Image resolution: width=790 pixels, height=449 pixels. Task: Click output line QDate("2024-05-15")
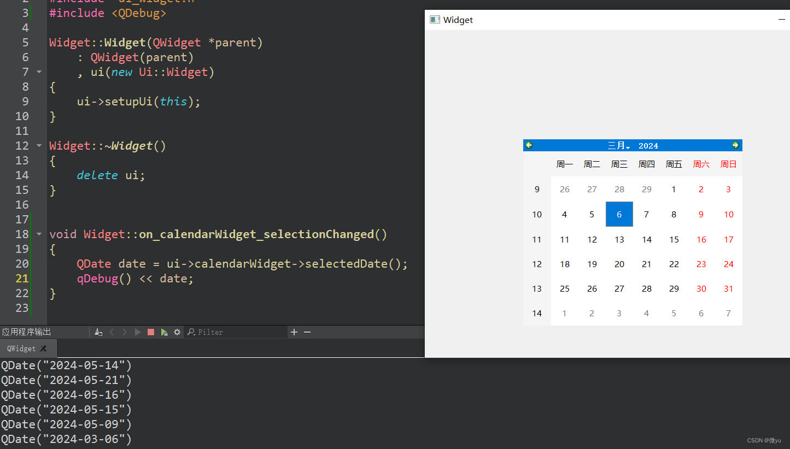pyautogui.click(x=66, y=409)
